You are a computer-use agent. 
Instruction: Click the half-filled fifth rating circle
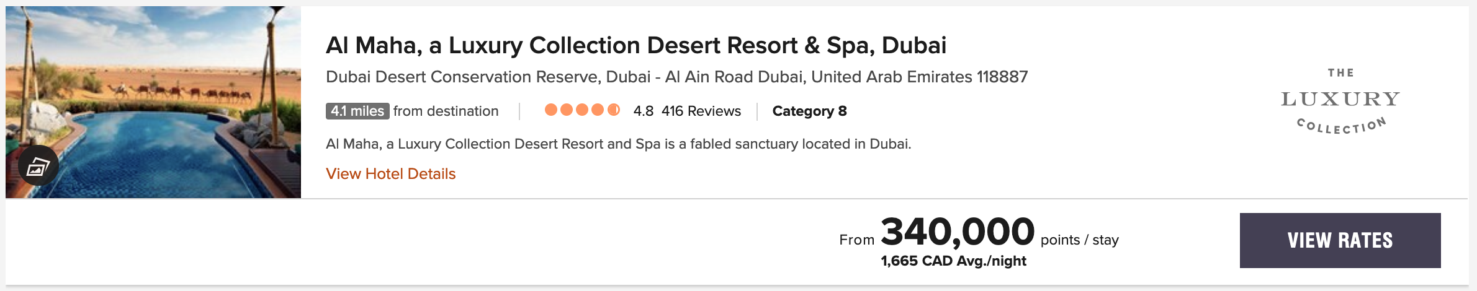click(614, 110)
